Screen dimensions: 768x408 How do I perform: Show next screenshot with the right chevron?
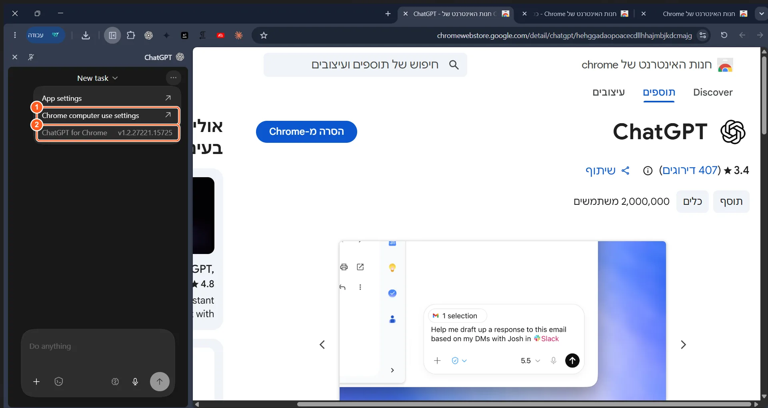[x=683, y=344]
